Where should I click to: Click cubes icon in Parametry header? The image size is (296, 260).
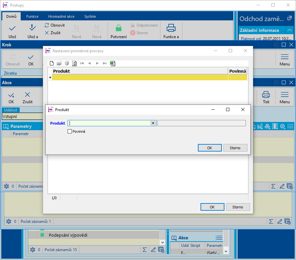click(x=267, y=126)
